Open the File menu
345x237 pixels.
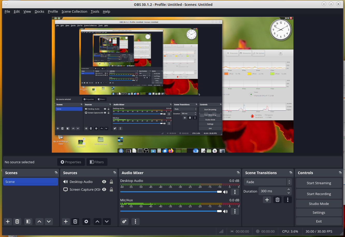pyautogui.click(x=7, y=11)
